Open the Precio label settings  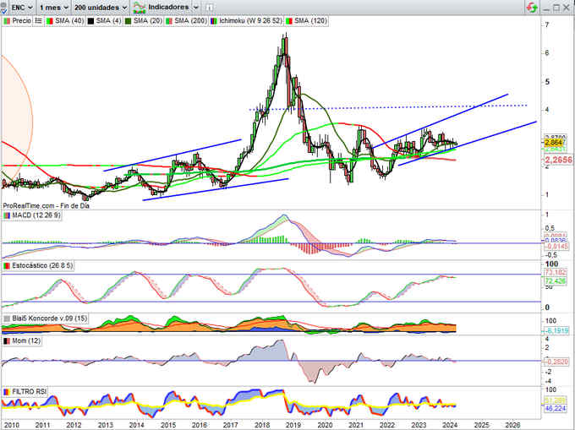[x=18, y=19]
